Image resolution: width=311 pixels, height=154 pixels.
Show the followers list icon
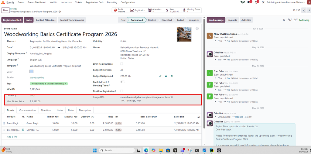coord(295,20)
